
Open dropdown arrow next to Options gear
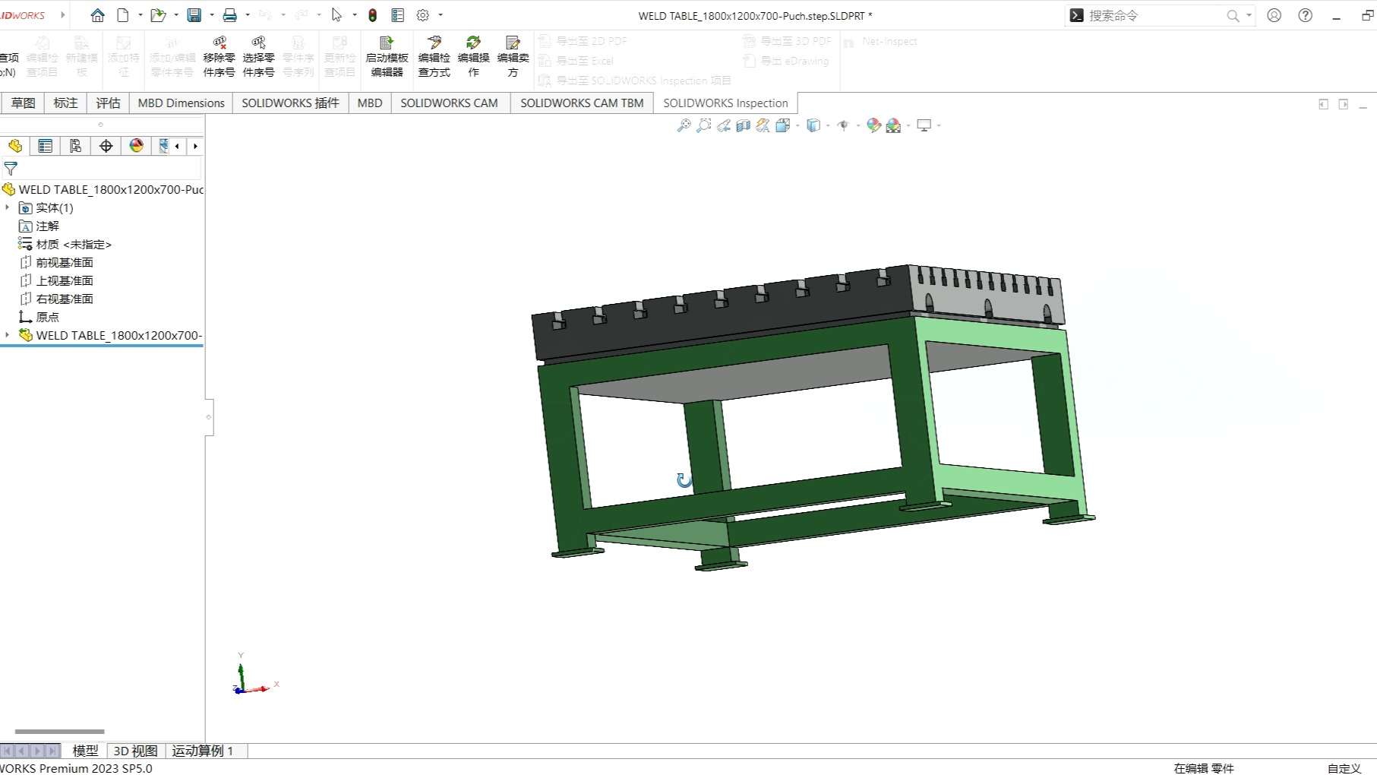(x=441, y=15)
